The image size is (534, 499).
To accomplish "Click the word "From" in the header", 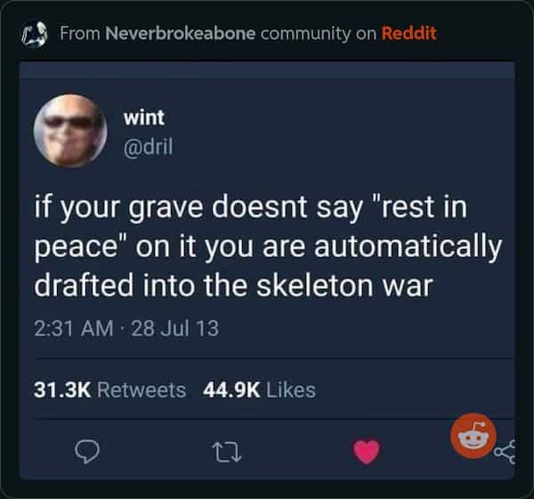I will pos(80,34).
